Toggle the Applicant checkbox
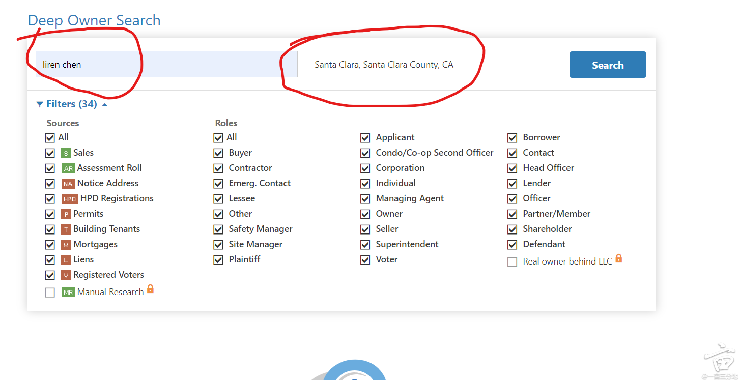The width and height of the screenshot is (739, 380). [365, 138]
